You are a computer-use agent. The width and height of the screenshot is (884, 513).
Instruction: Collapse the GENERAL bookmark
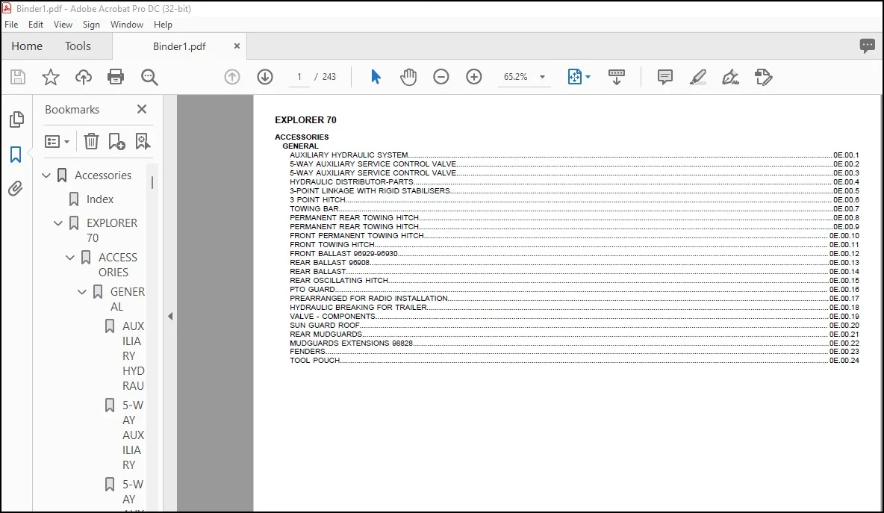pos(81,292)
